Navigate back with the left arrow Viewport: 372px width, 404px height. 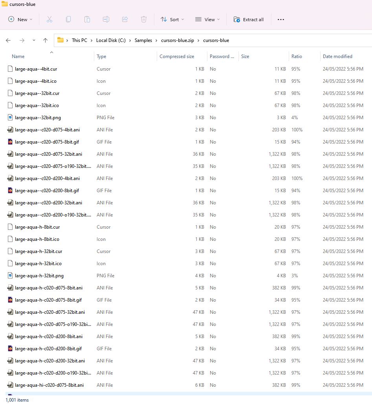pos(8,40)
